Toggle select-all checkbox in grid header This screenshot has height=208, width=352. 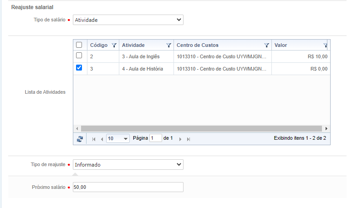pos(79,45)
